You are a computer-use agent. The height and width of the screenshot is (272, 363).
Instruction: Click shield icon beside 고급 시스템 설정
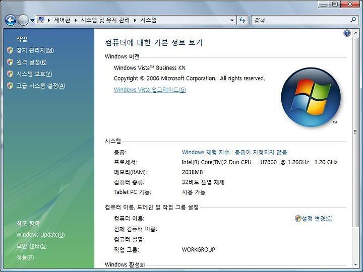point(10,86)
